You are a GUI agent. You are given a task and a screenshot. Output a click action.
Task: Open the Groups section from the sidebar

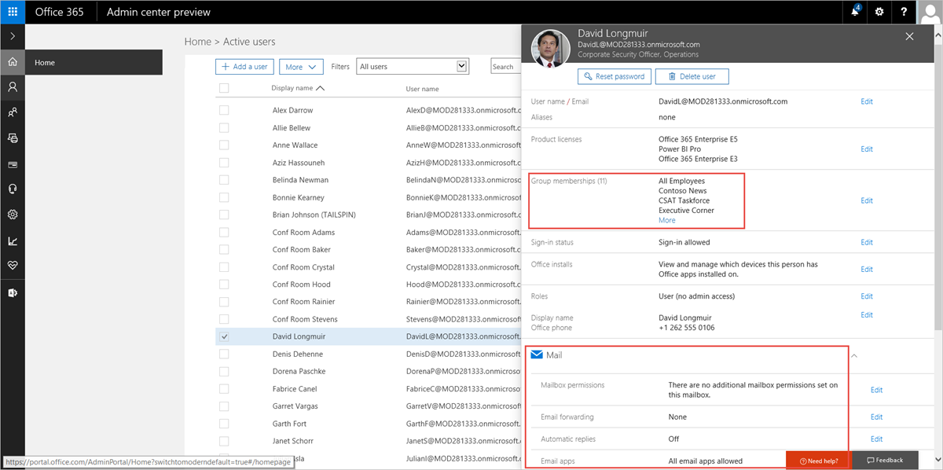pyautogui.click(x=12, y=111)
